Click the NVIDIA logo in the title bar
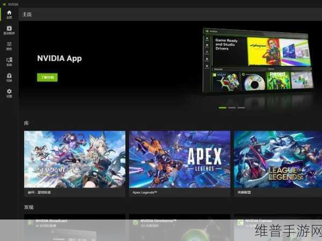This screenshot has width=322, height=241. (4, 4)
